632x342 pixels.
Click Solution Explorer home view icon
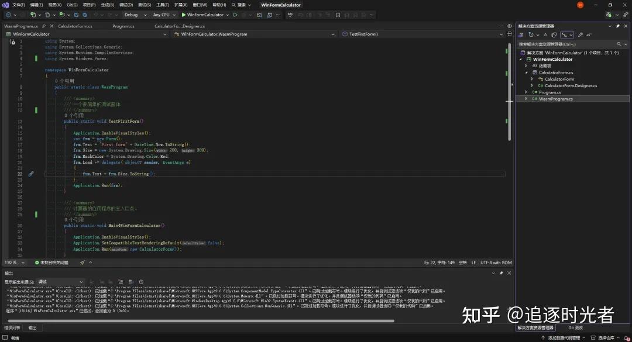click(x=521, y=35)
